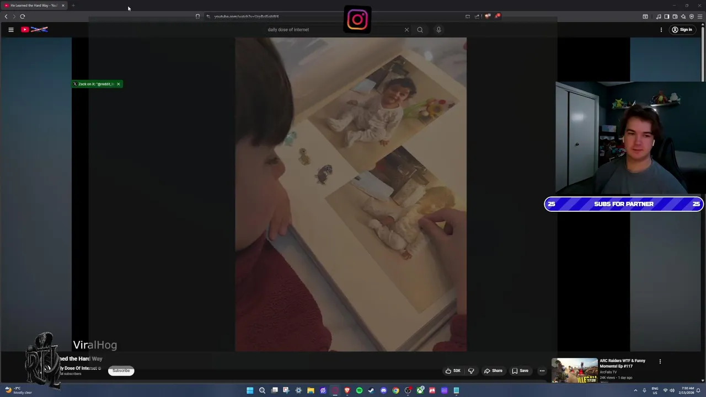Open the Leo AI sparkle icon
The height and width of the screenshot is (397, 706).
click(683, 17)
